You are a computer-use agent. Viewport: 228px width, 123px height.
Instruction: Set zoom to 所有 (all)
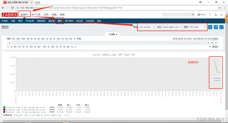79,39
